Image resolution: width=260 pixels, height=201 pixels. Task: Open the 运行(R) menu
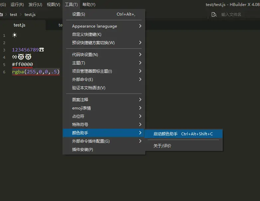17,4
